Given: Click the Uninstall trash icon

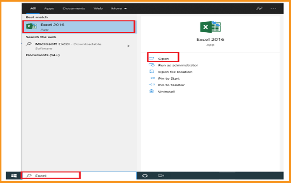Looking at the screenshot, I should click(151, 91).
